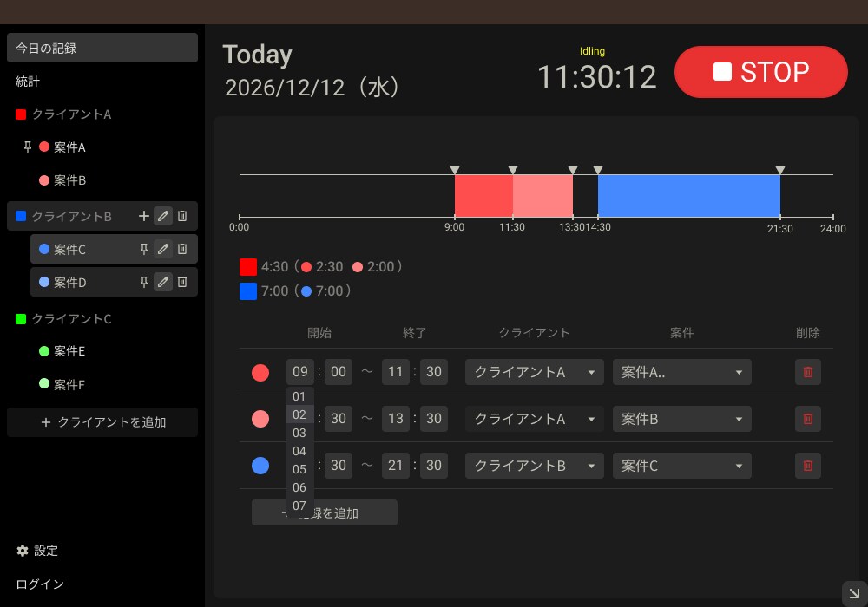Select 案件F in the sidebar

pyautogui.click(x=69, y=384)
